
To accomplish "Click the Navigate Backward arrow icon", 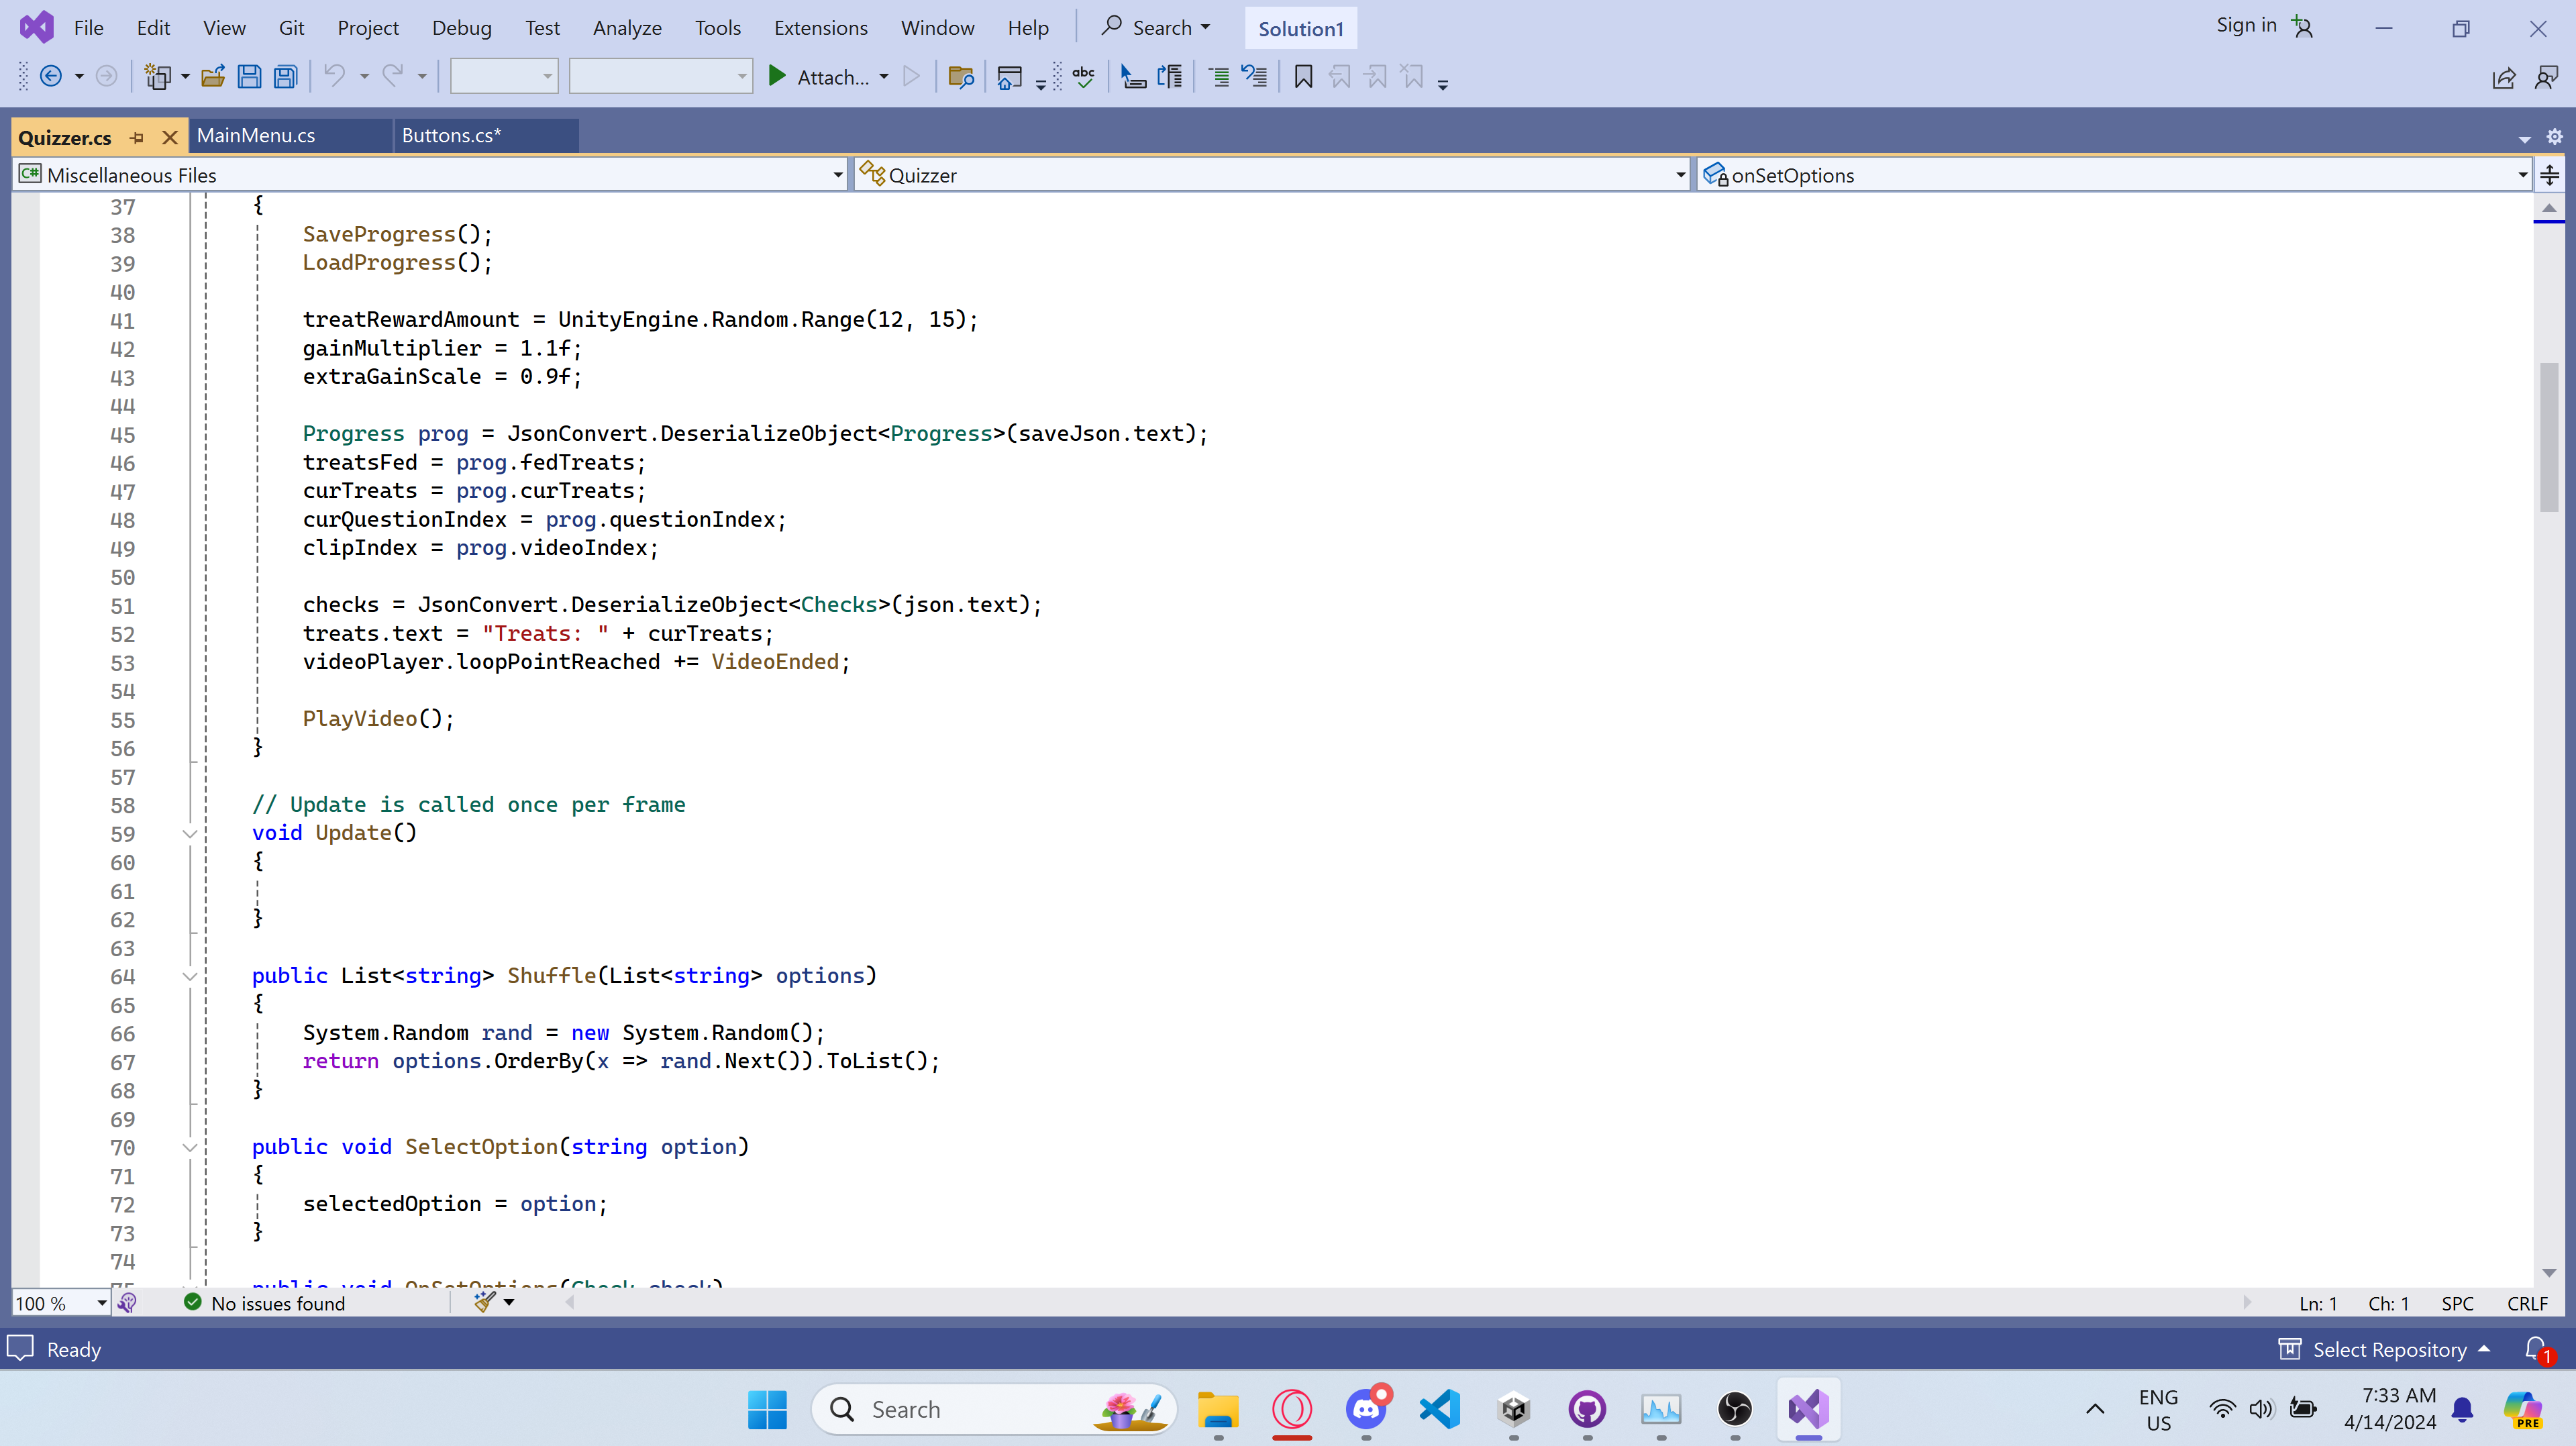I will [x=51, y=77].
